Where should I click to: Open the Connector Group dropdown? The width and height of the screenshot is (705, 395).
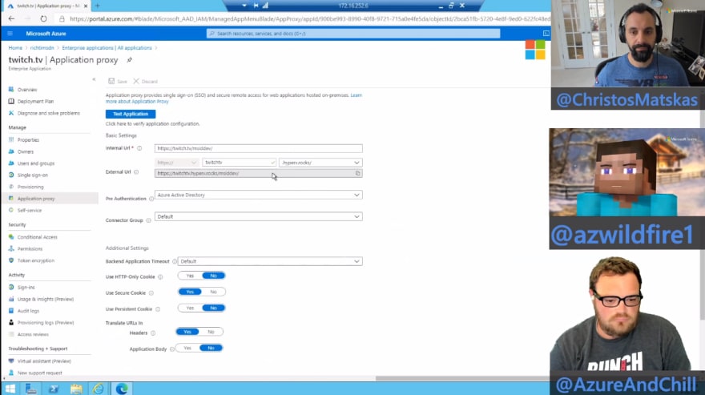[x=259, y=216]
